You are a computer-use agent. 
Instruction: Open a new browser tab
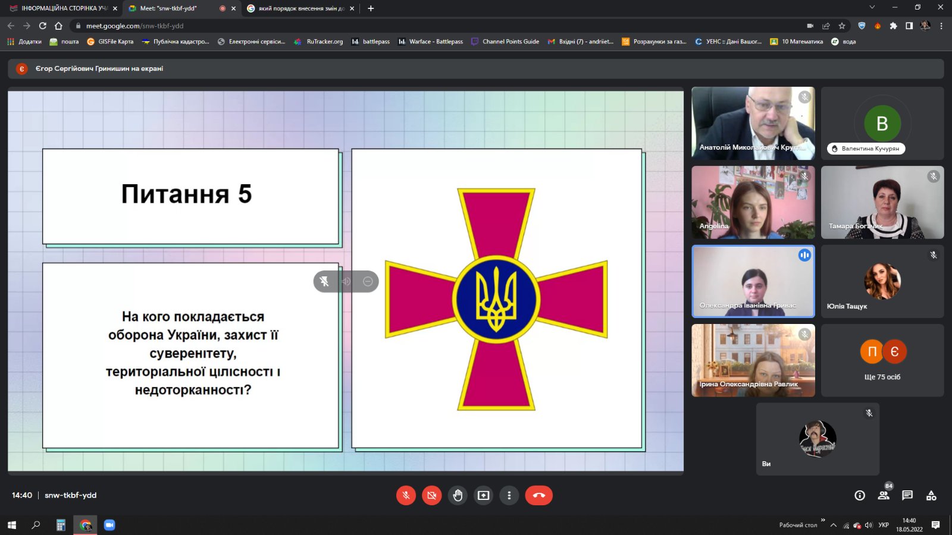(x=371, y=8)
